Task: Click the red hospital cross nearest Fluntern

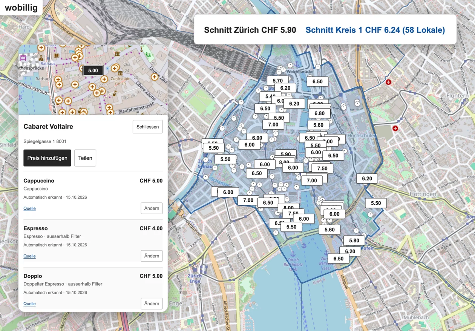Action: [388, 82]
